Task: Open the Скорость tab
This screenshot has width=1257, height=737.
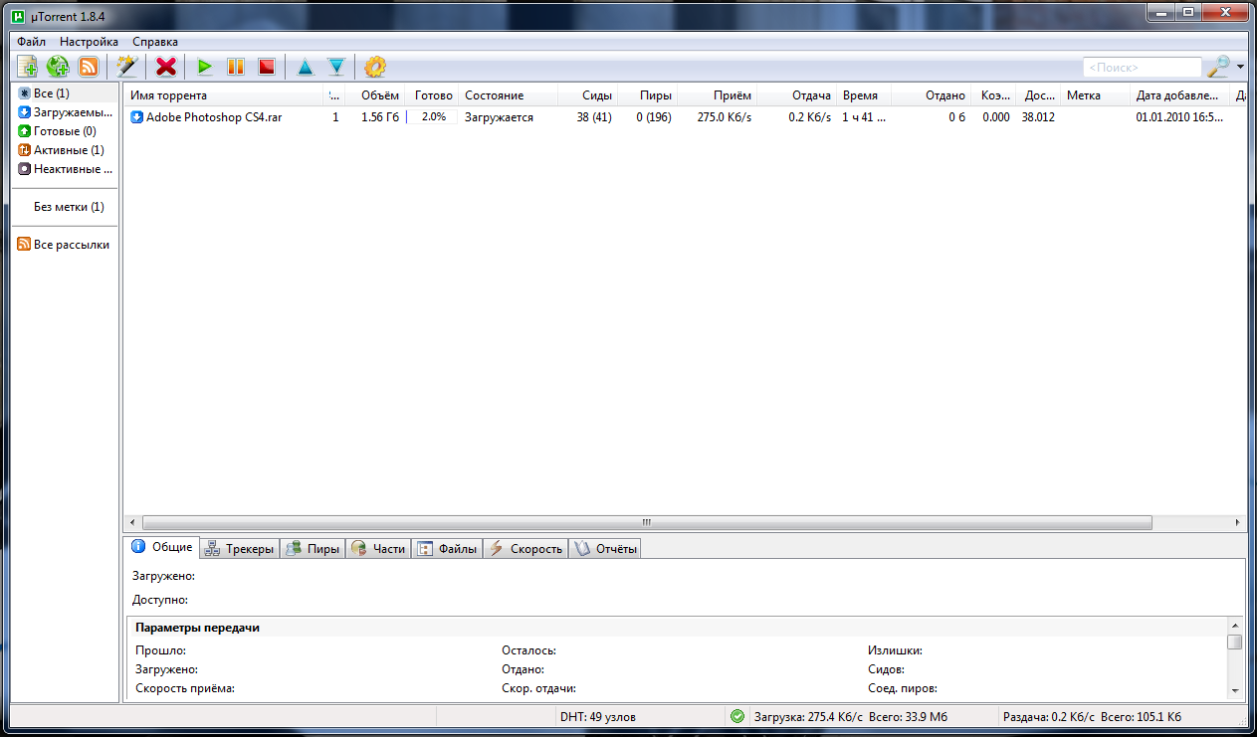Action: (x=525, y=549)
